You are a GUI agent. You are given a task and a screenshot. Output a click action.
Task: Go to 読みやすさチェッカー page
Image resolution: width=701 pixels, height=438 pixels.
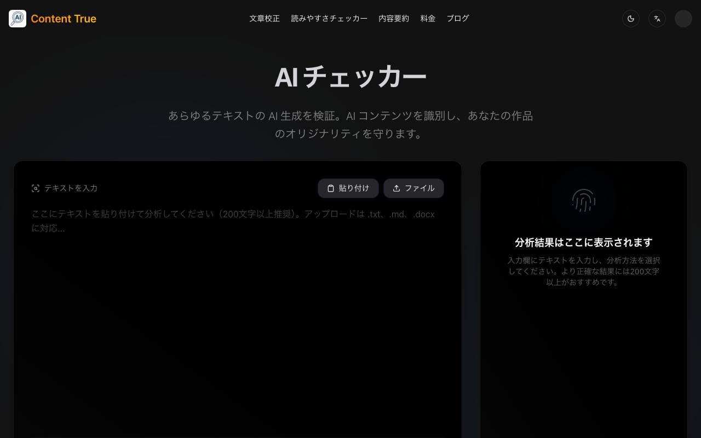tap(329, 19)
